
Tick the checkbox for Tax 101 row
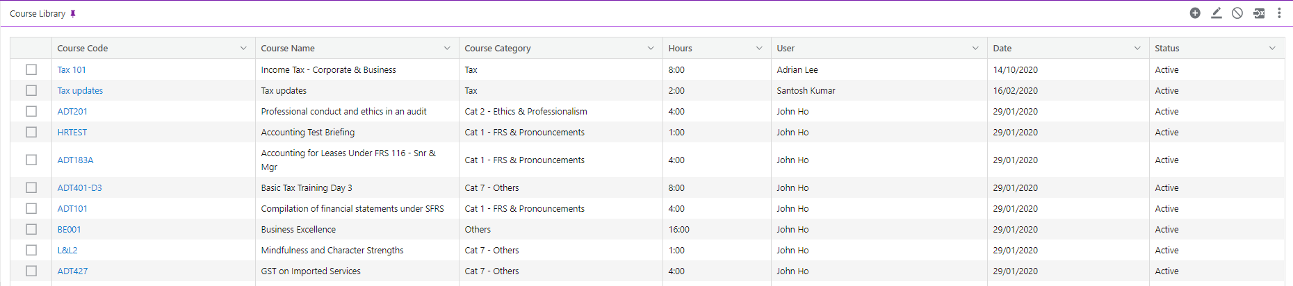[x=31, y=69]
